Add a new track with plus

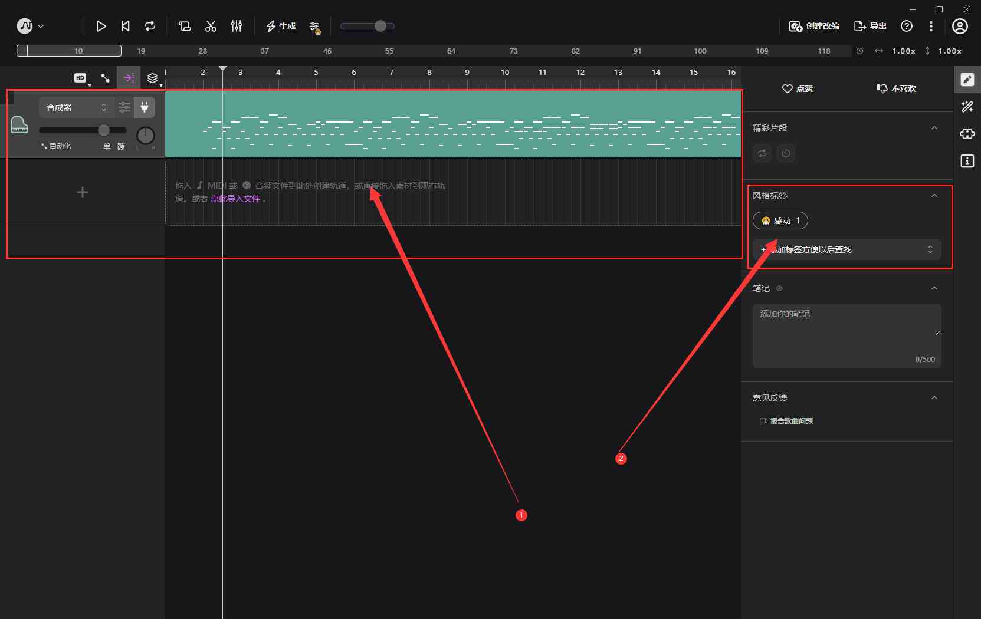(83, 192)
